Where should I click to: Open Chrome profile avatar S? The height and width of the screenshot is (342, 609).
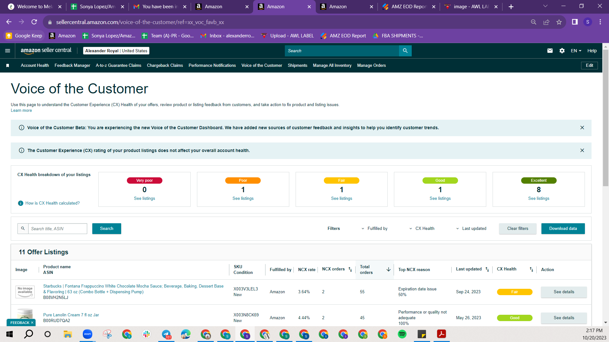click(x=588, y=22)
